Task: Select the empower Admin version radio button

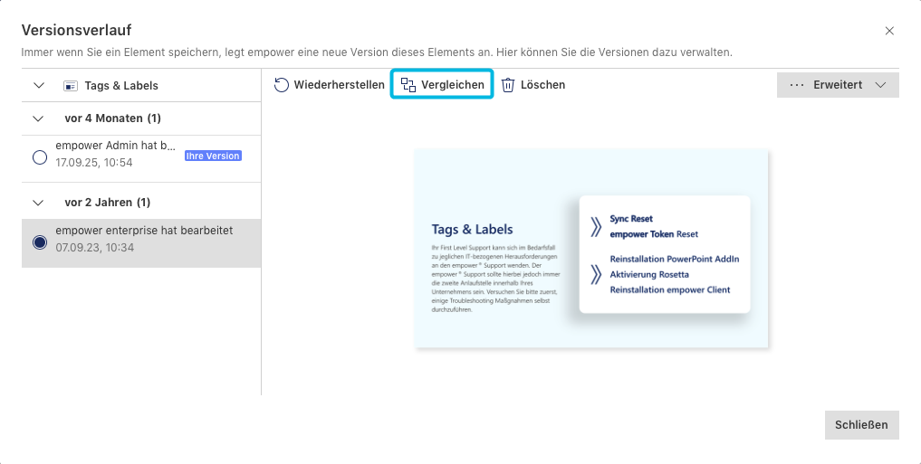Action: coord(39,157)
